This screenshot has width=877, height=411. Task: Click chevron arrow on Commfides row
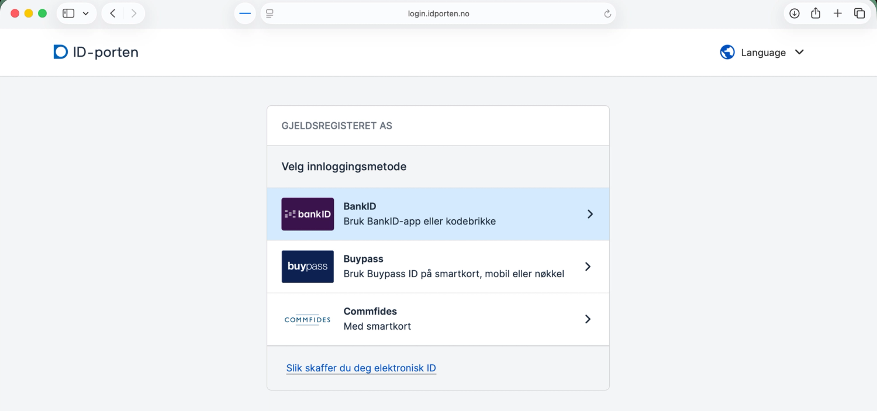coord(588,319)
